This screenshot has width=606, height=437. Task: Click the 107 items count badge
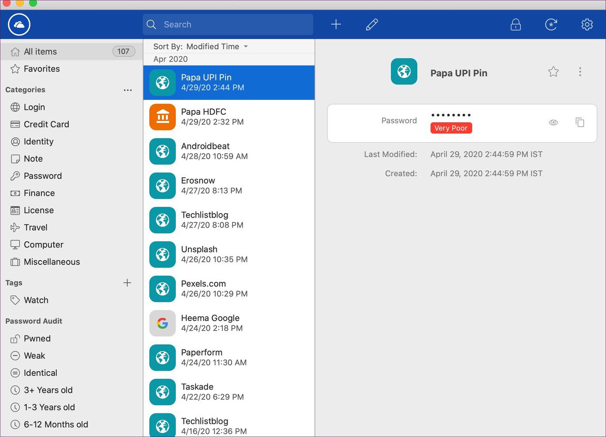click(124, 51)
